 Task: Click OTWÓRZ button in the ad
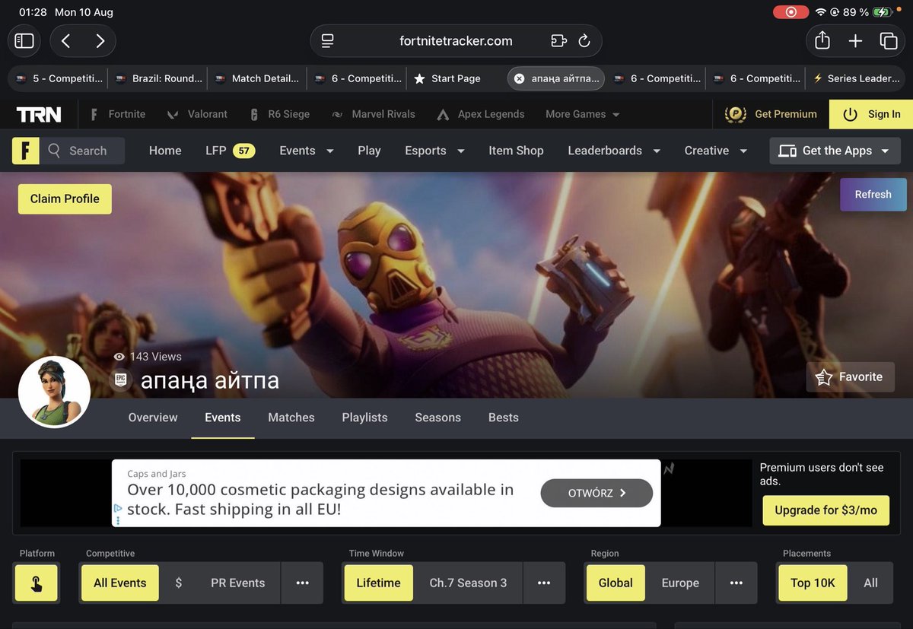point(596,493)
